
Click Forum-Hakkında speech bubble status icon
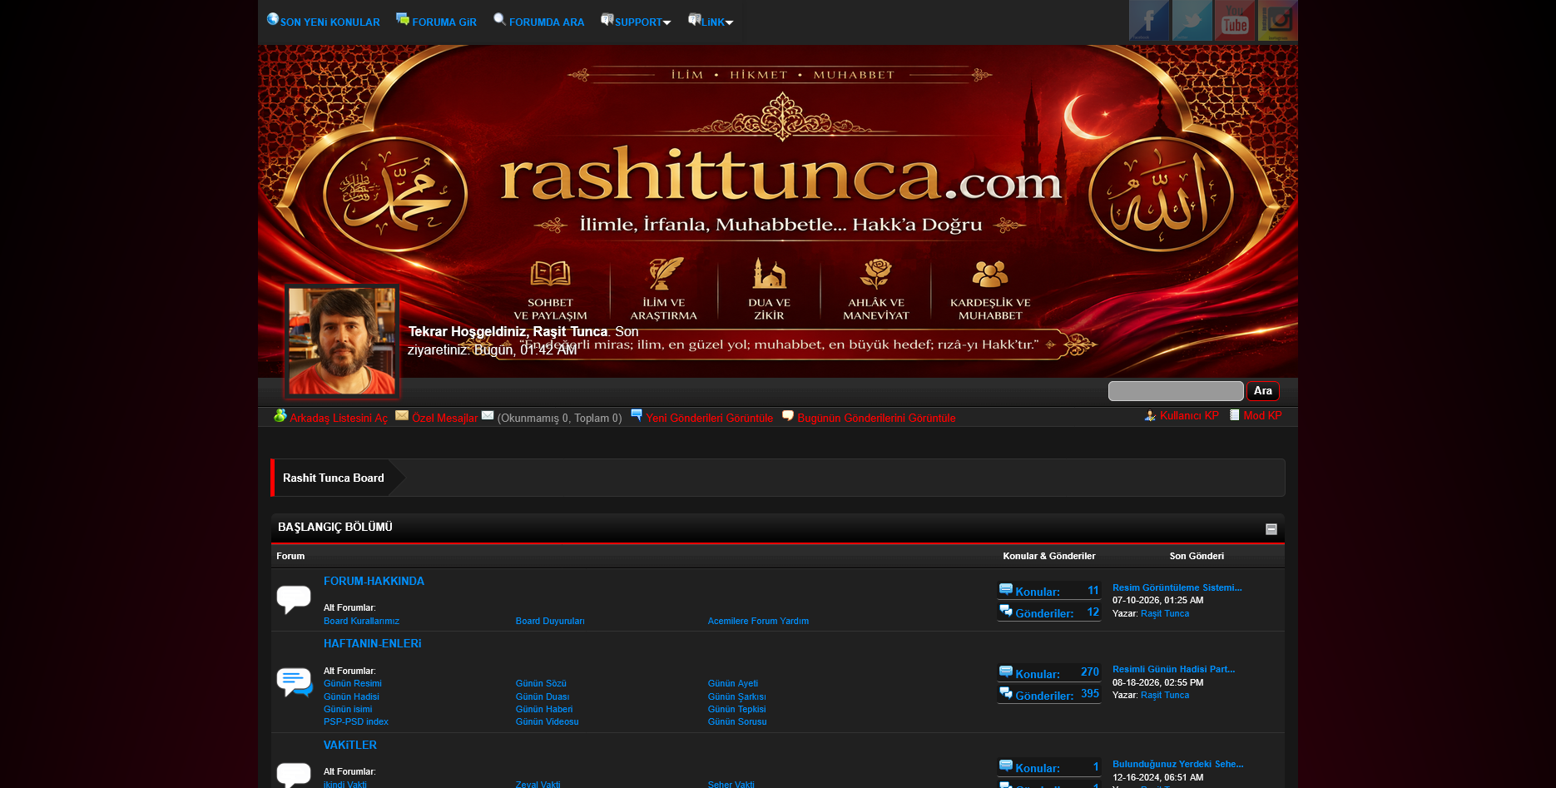click(294, 599)
